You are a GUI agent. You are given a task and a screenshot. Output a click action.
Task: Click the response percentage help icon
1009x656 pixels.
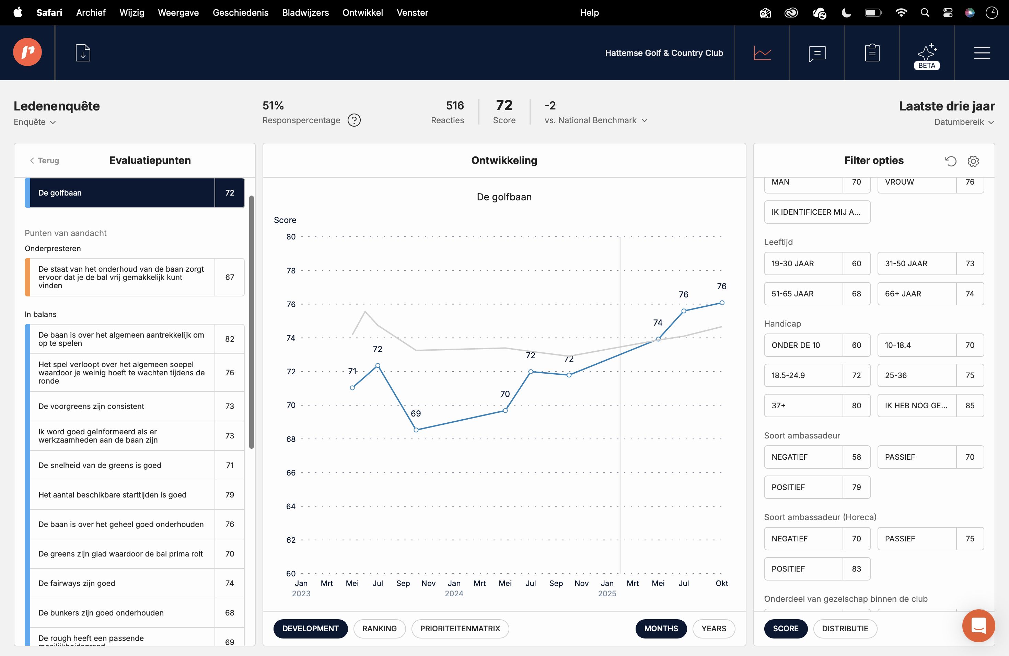click(354, 120)
